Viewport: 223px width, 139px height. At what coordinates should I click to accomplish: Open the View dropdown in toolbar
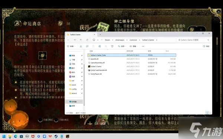point(133,46)
